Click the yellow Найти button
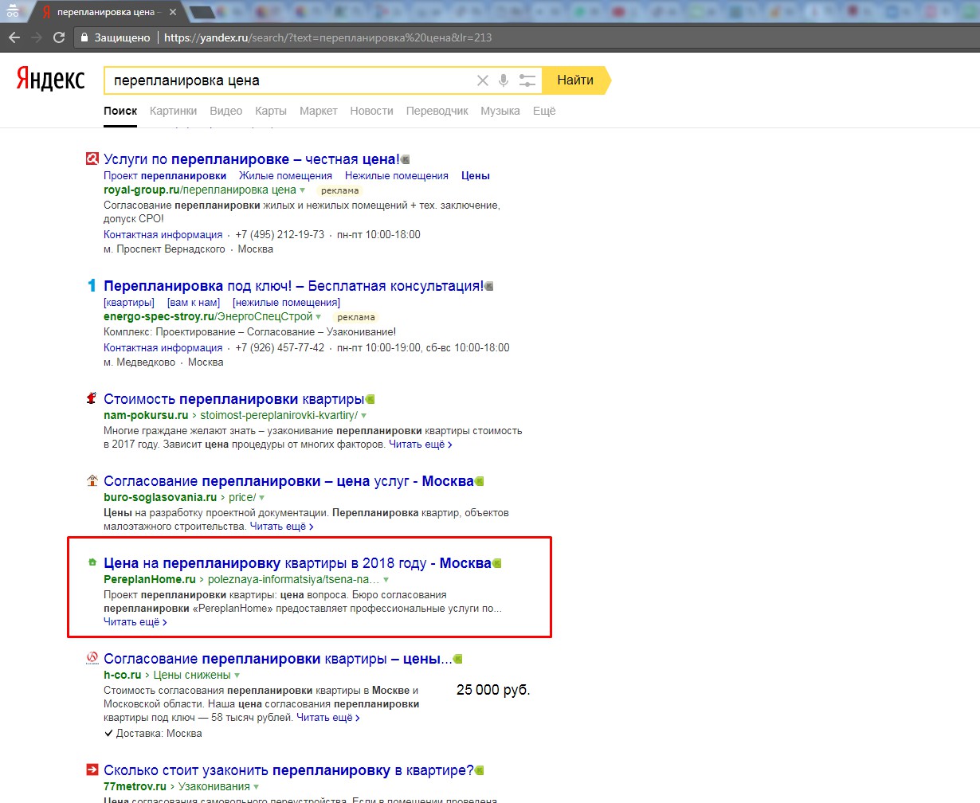 575,80
